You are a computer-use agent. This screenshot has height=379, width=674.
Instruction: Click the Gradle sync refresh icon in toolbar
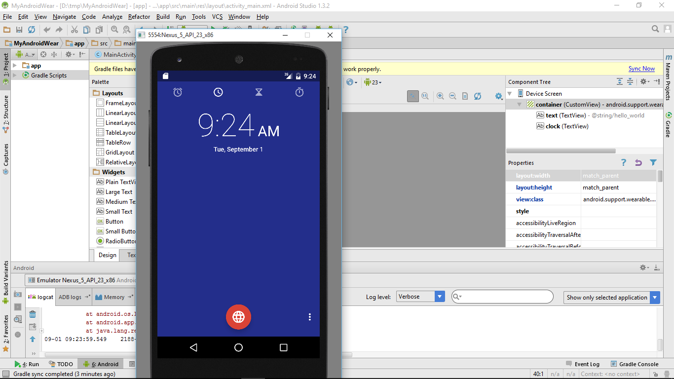pos(32,29)
